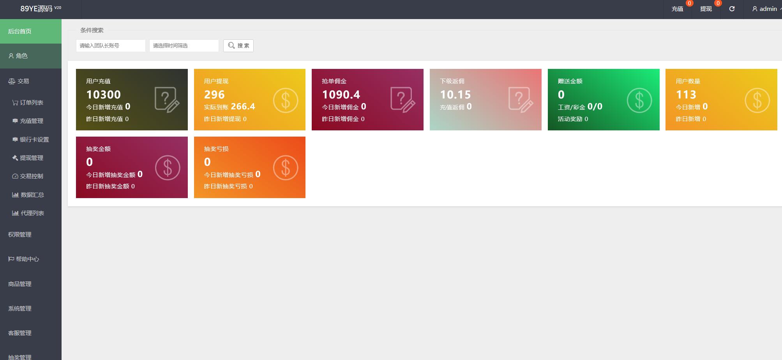Viewport: 782px width, 360px height.
Task: Open 充值 notifications in header
Action: pos(677,9)
